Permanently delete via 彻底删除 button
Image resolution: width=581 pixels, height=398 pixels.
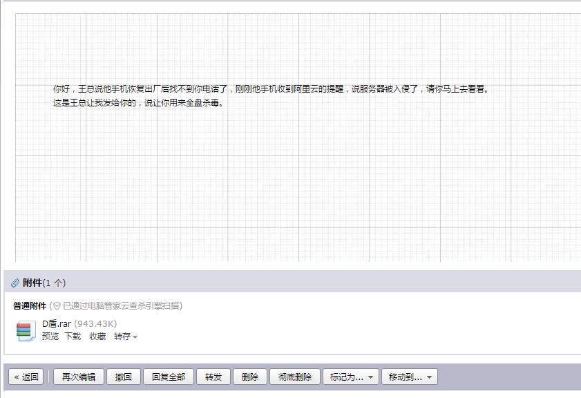[x=295, y=377]
